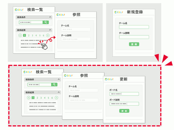174x130 pixels.
Task: Go to page 2 in lower 検索一覧 pagination
Action: pos(37,98)
